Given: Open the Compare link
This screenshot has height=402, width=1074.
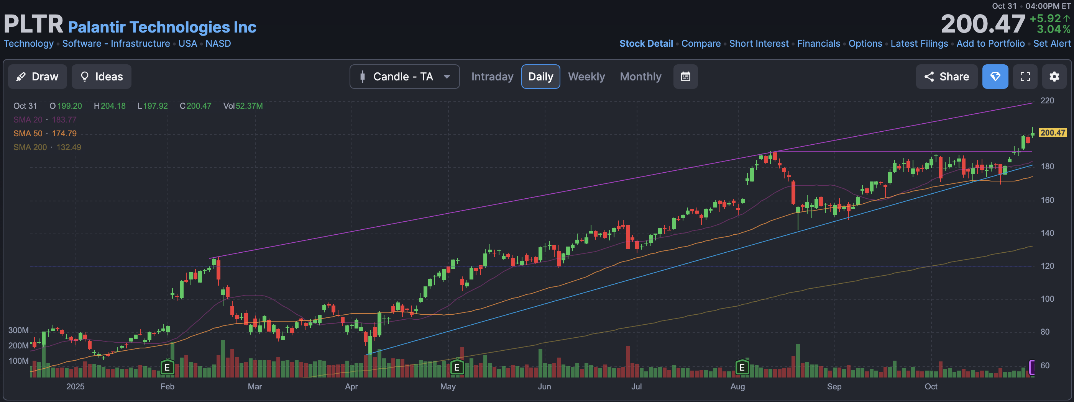Looking at the screenshot, I should pos(701,43).
